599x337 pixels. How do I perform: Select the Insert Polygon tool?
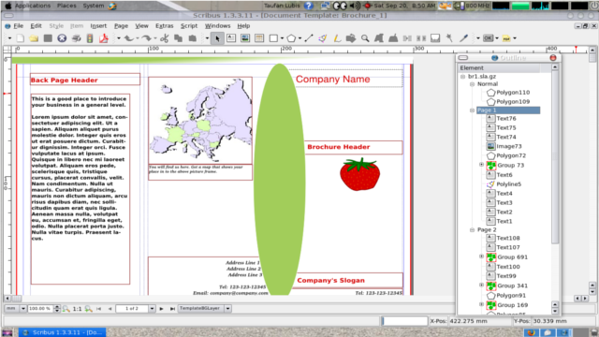291,38
